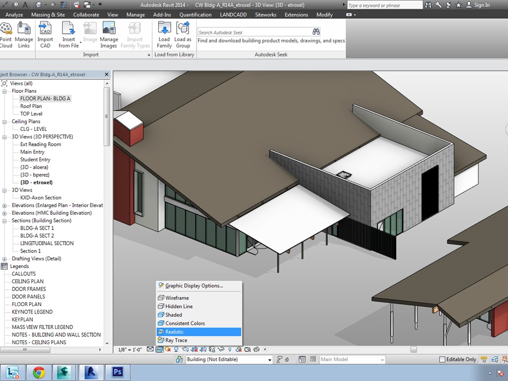Choose the Wireframe visual style
Image resolution: width=508 pixels, height=381 pixels.
[x=177, y=298]
